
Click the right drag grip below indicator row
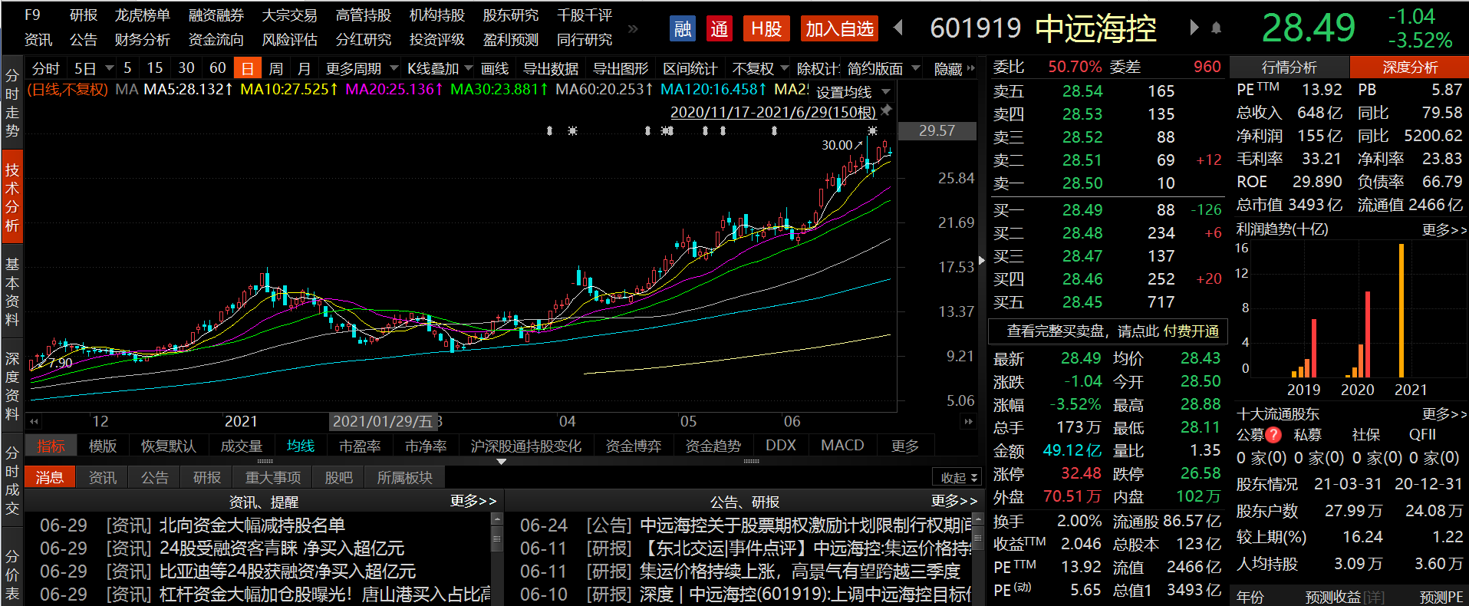(x=751, y=462)
